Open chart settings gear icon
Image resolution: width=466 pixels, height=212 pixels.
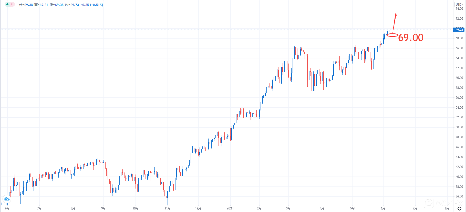click(x=459, y=208)
